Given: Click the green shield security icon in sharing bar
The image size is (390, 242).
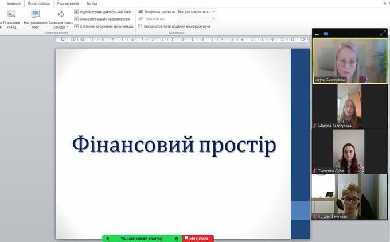Looking at the screenshot, I should click(x=177, y=239).
